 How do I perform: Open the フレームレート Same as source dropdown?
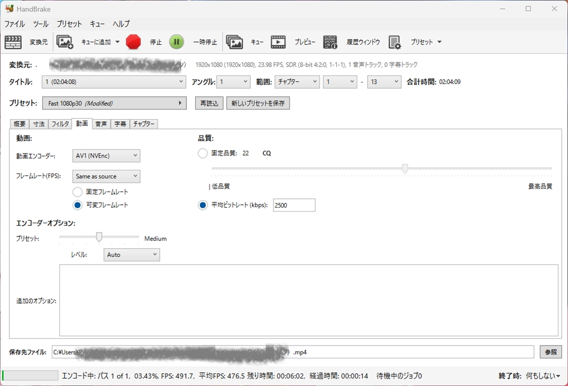[106, 176]
